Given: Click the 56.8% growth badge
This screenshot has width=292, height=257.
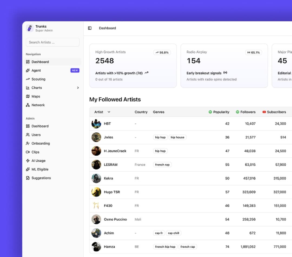Looking at the screenshot, I should (x=162, y=52).
